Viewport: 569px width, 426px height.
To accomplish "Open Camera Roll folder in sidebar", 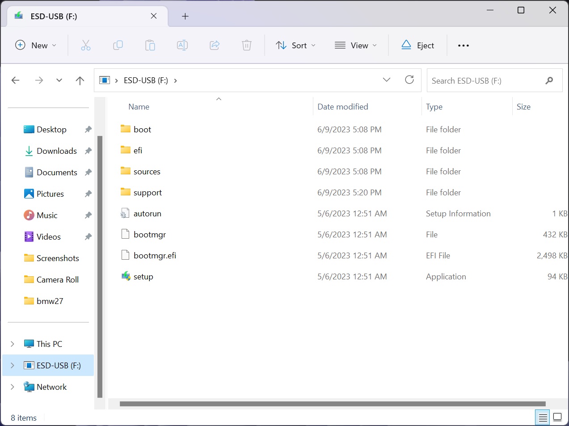I will point(58,280).
